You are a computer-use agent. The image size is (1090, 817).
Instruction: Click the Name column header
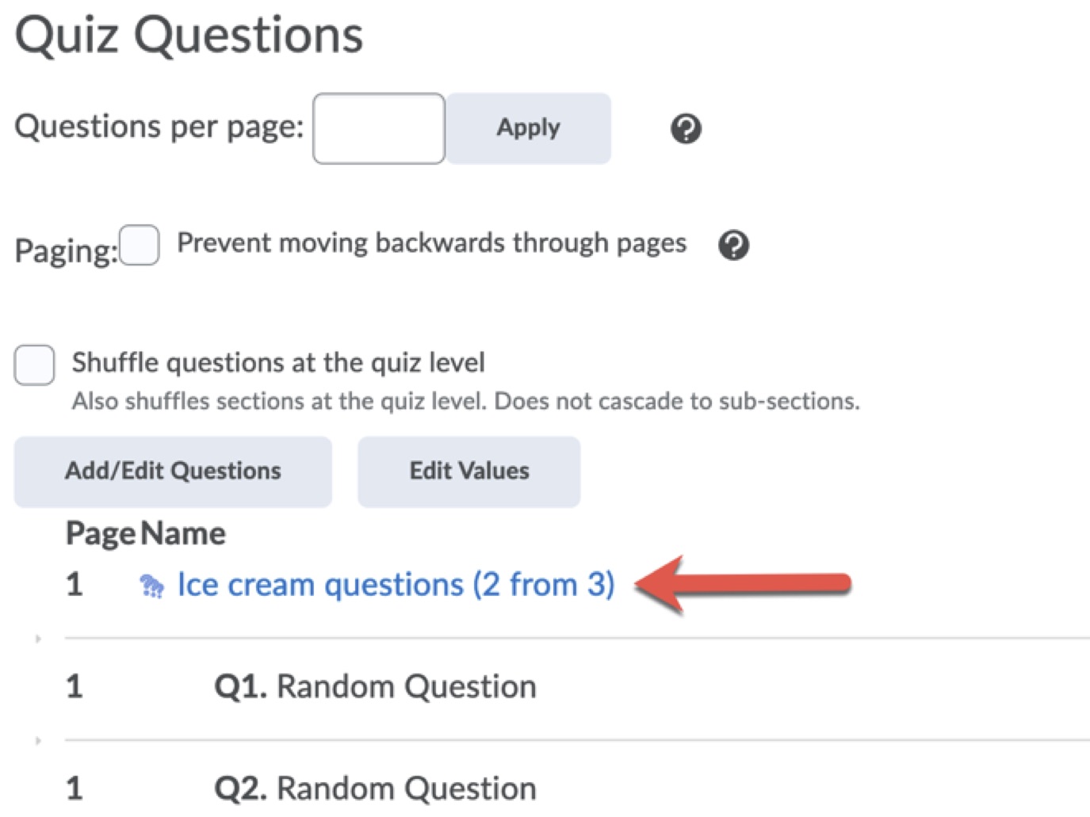coord(184,533)
